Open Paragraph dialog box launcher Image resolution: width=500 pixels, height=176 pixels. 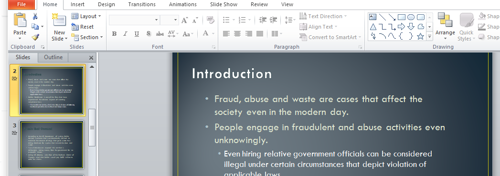click(x=361, y=47)
